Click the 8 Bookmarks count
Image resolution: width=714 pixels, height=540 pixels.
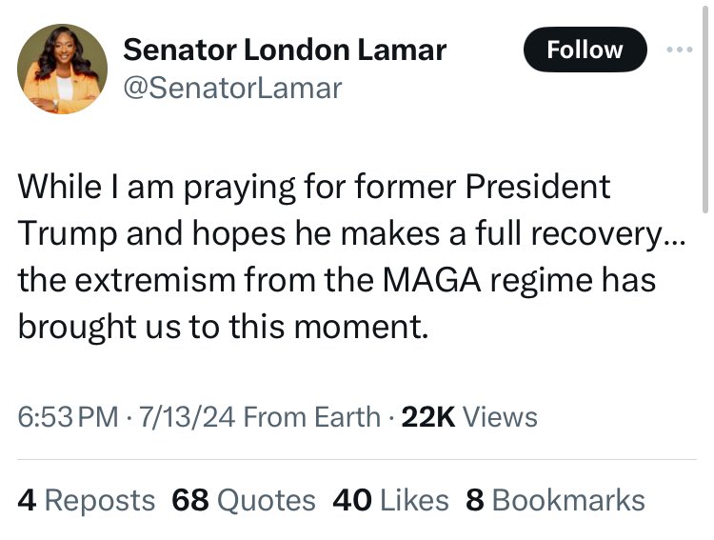[x=554, y=500]
